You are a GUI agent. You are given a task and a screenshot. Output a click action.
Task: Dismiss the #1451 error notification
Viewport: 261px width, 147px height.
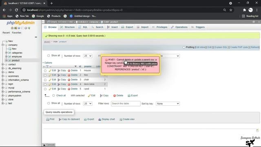tap(130, 65)
